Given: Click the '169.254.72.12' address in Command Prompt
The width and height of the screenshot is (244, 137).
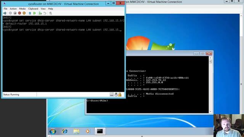Looking at the screenshot, I should pyautogui.click(x=156, y=80).
